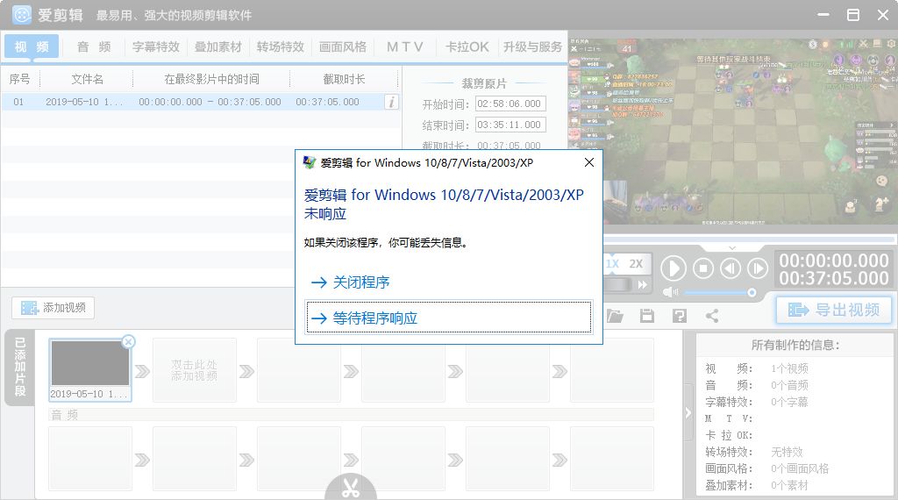This screenshot has width=898, height=500.
Task: Click the 开始时间 input field
Action: coord(510,104)
